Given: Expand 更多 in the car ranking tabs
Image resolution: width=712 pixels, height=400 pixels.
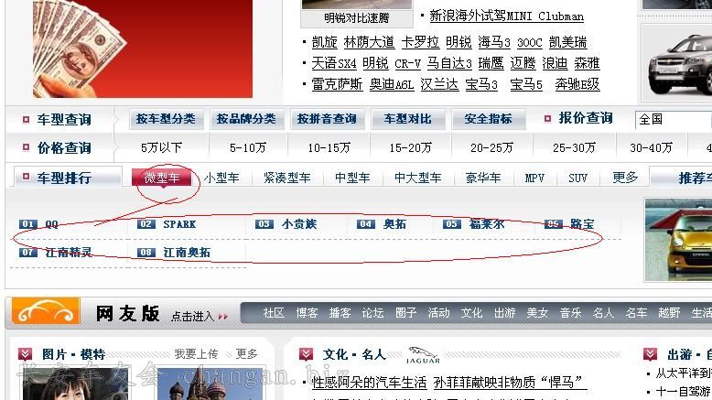Looking at the screenshot, I should click(x=625, y=178).
